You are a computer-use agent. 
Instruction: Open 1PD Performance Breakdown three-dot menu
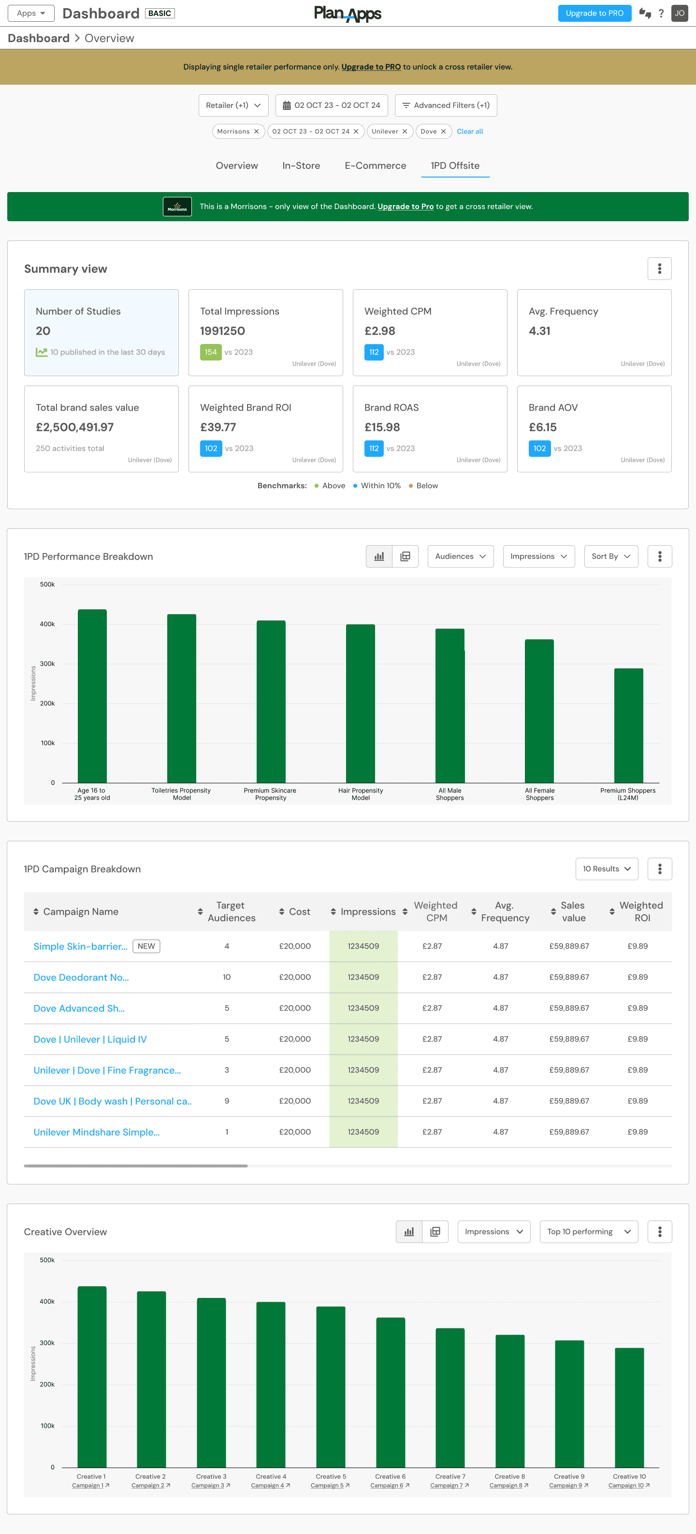(659, 556)
